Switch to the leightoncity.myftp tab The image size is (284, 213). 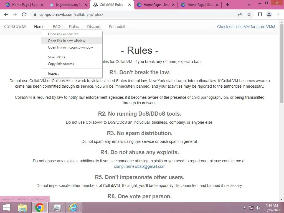pos(68,5)
